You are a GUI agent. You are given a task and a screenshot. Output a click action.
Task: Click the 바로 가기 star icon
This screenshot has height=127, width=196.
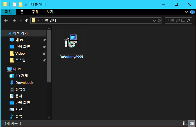[x=10, y=33]
